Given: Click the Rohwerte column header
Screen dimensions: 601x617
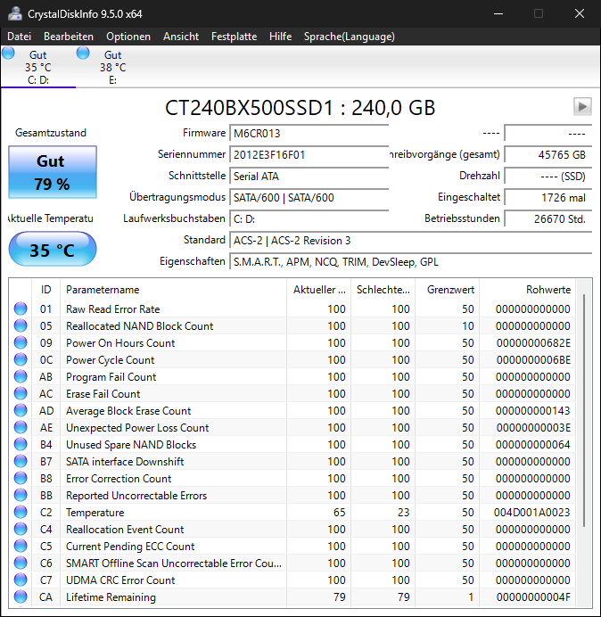Looking at the screenshot, I should point(527,290).
